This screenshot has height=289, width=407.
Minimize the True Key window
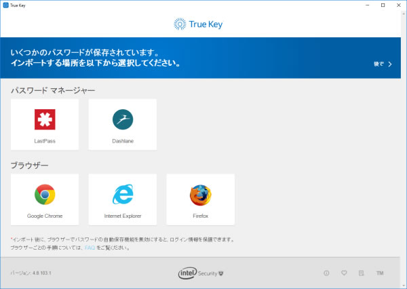point(367,5)
